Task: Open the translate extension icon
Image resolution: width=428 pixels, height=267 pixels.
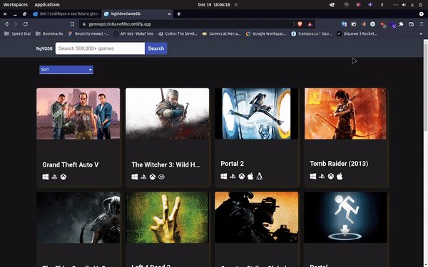Action: pyautogui.click(x=344, y=24)
